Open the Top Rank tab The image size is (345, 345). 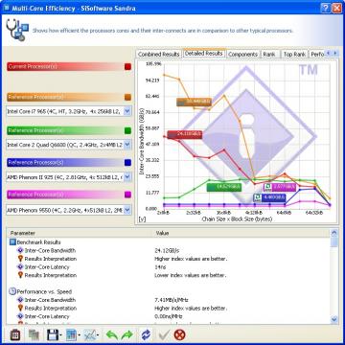click(x=294, y=55)
